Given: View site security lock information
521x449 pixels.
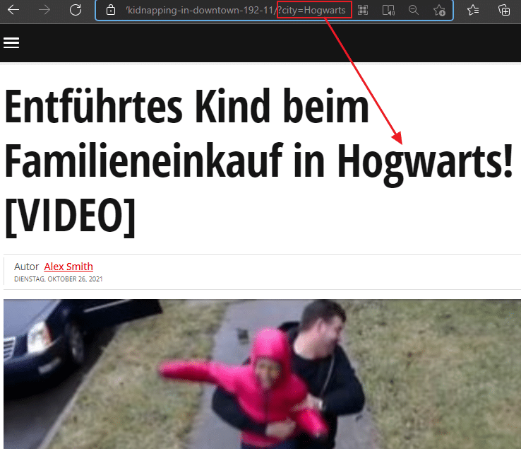Looking at the screenshot, I should pyautogui.click(x=111, y=11).
